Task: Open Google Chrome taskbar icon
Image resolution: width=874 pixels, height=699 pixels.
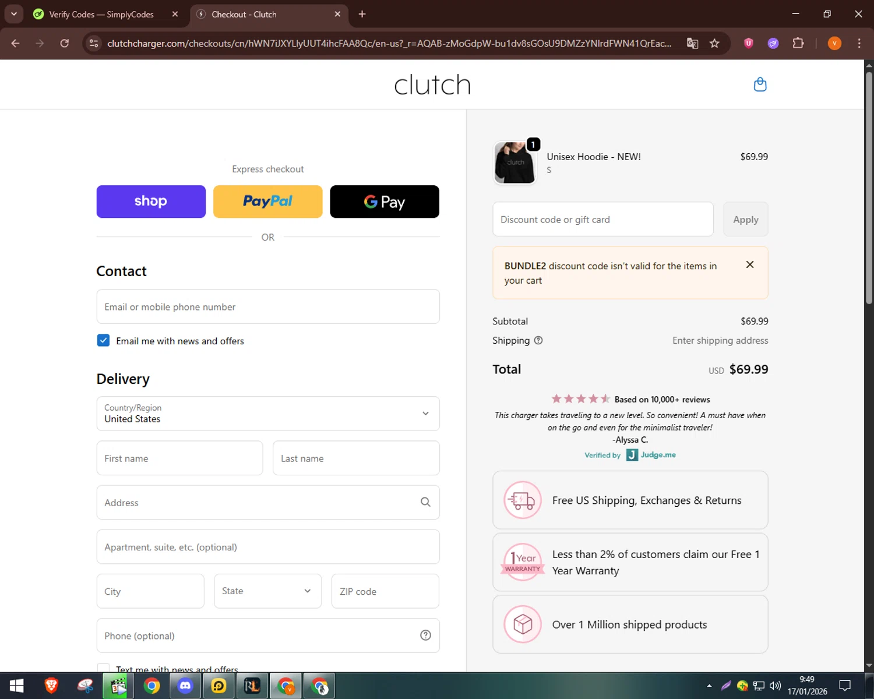Action: (x=151, y=686)
